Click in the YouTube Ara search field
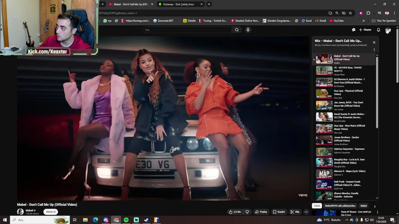 pyautogui.click(x=187, y=30)
